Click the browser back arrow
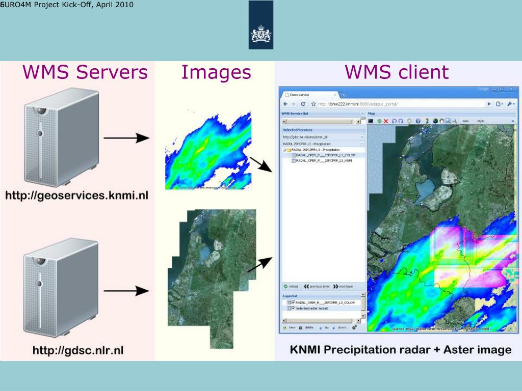 click(285, 104)
